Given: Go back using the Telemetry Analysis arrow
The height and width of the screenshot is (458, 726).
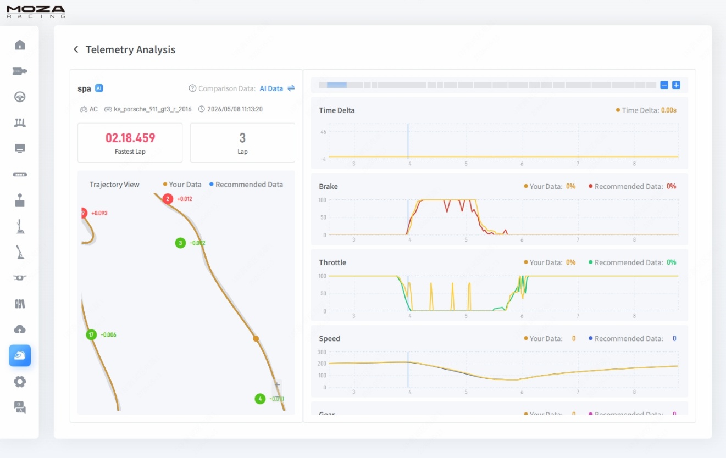Looking at the screenshot, I should coord(76,49).
